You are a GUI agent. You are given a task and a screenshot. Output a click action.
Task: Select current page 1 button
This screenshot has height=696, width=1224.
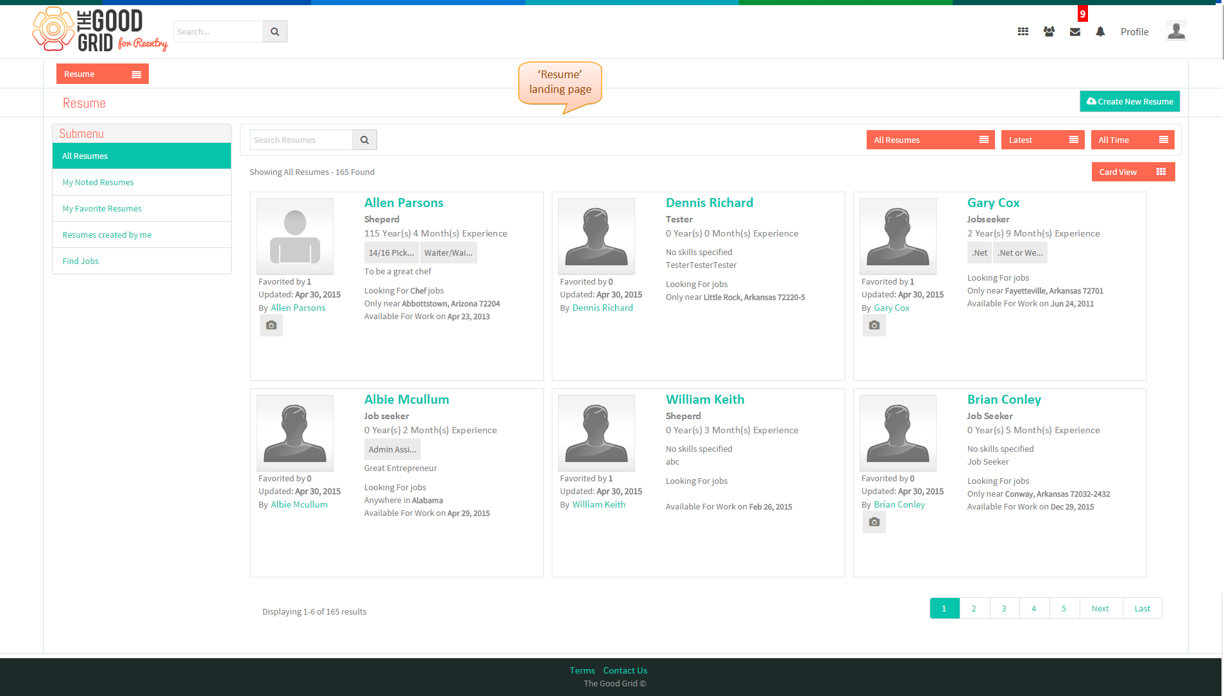click(944, 608)
